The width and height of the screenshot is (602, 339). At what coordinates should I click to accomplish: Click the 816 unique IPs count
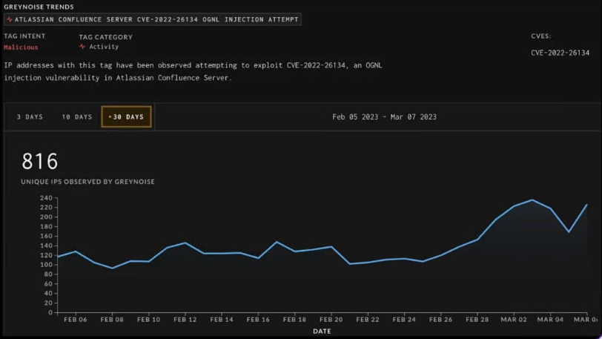(x=39, y=161)
